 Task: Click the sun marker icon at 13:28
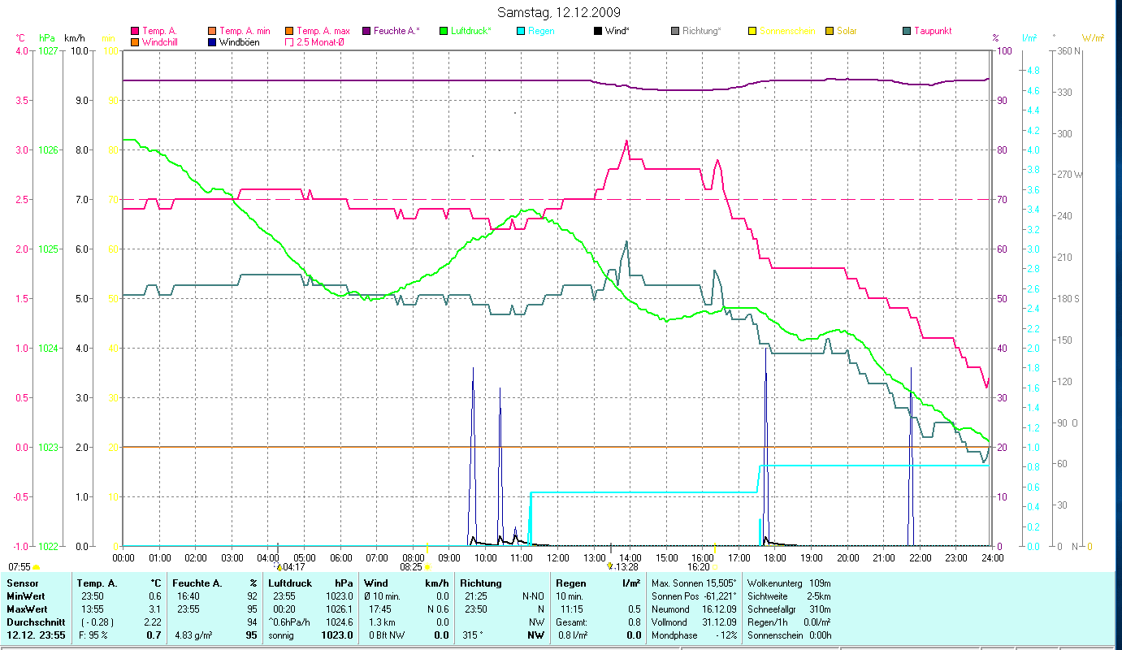coord(610,566)
